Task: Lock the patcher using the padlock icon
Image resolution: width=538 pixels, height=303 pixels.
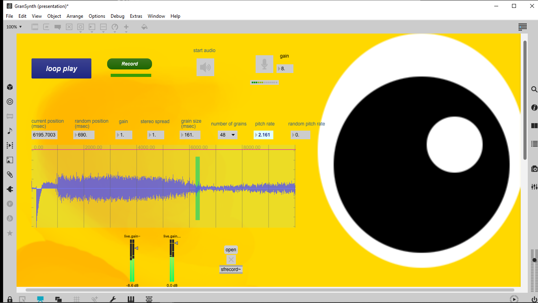Action: click(x=9, y=299)
